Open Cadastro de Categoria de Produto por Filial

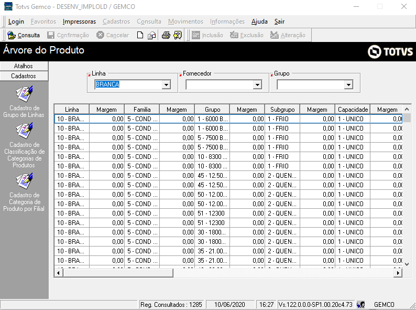[x=24, y=193]
